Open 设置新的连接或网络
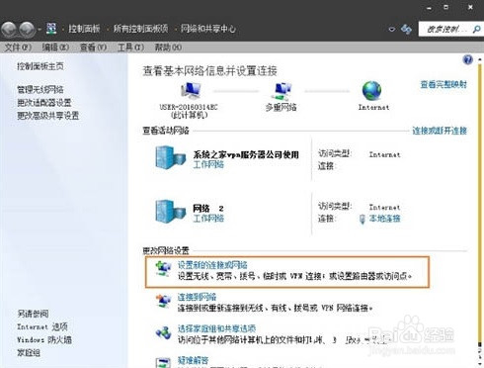 tap(212, 265)
